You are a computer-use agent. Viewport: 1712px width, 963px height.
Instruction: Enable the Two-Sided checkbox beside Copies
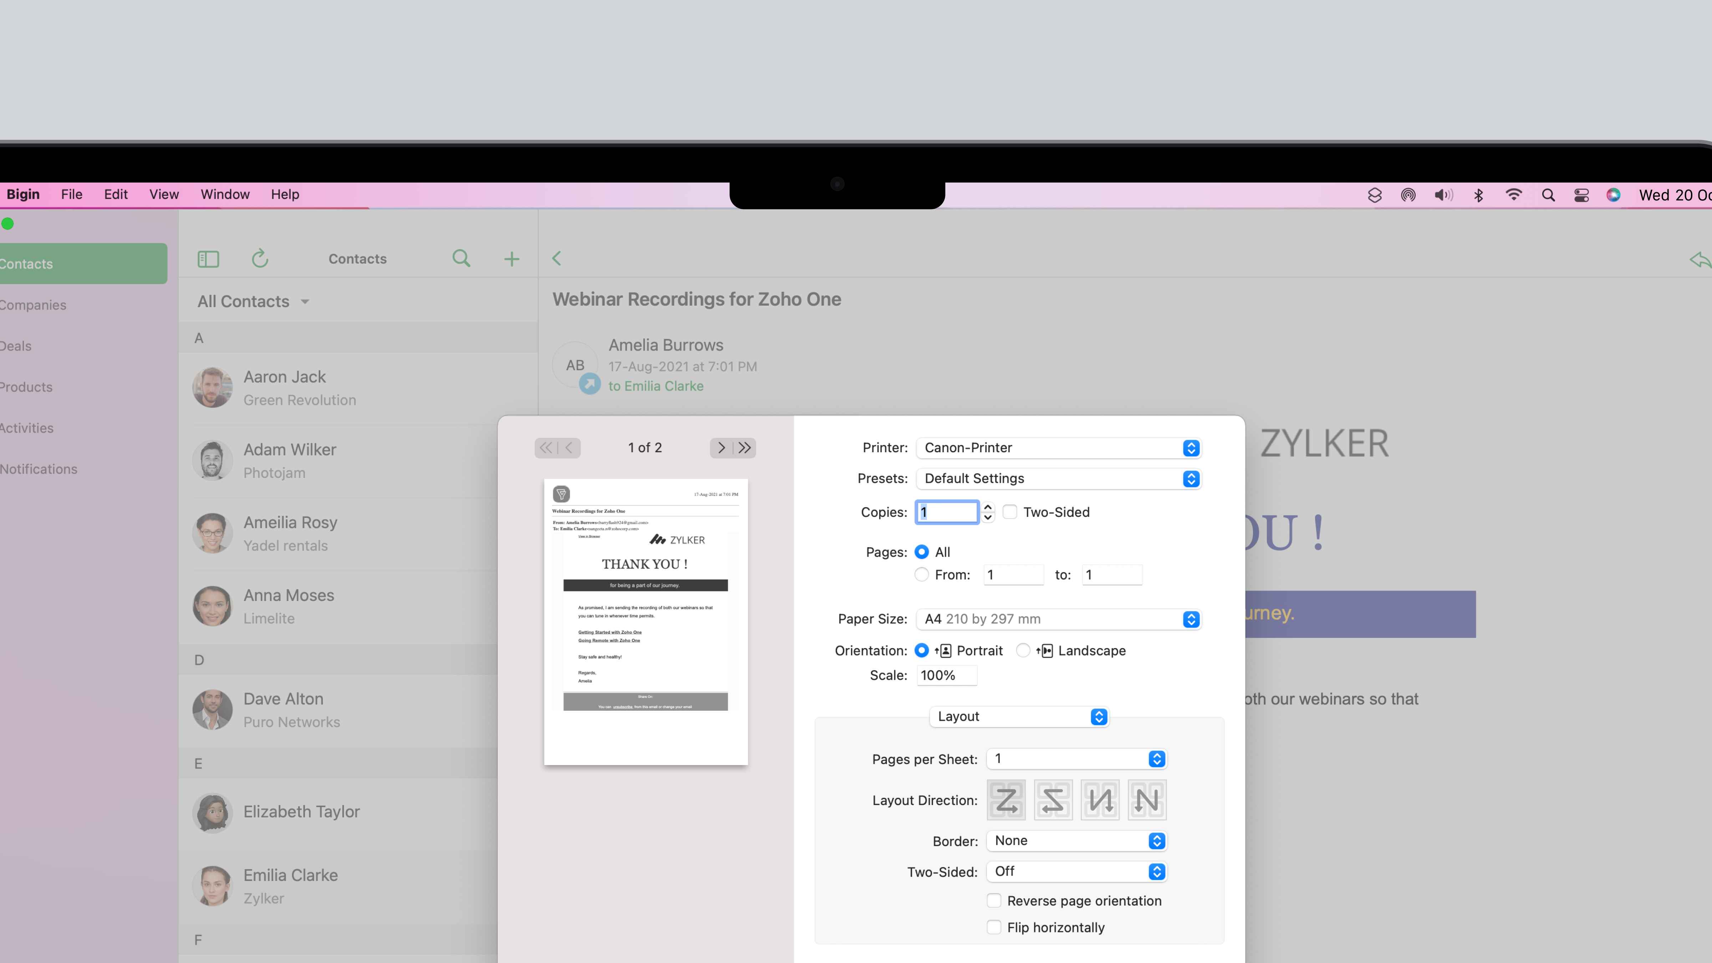[1009, 513]
